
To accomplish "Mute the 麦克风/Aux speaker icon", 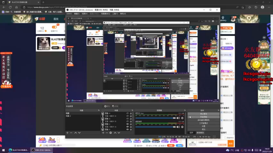I will pyautogui.click(x=178, y=118).
